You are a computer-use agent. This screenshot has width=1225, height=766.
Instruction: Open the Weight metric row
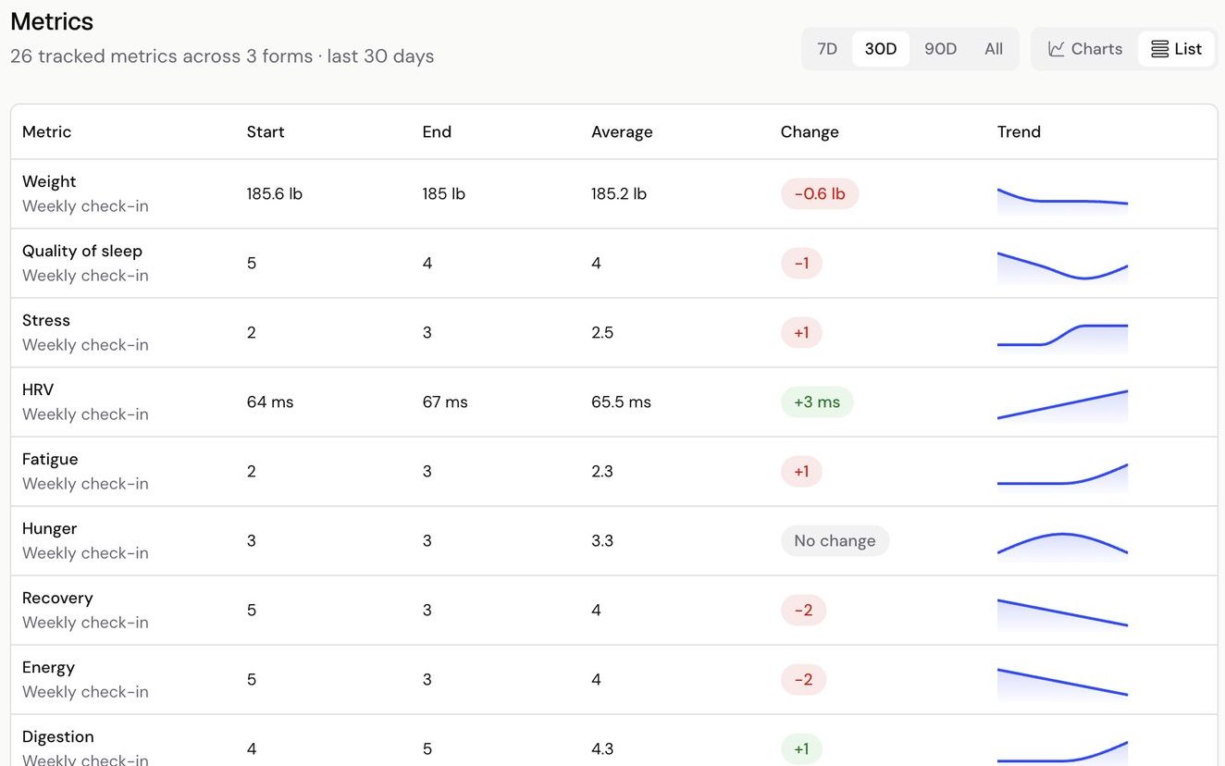[x=614, y=194]
